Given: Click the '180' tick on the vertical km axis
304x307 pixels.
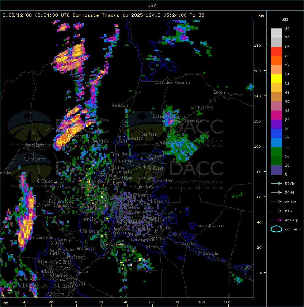Looking at the screenshot, I should pyautogui.click(x=257, y=46).
